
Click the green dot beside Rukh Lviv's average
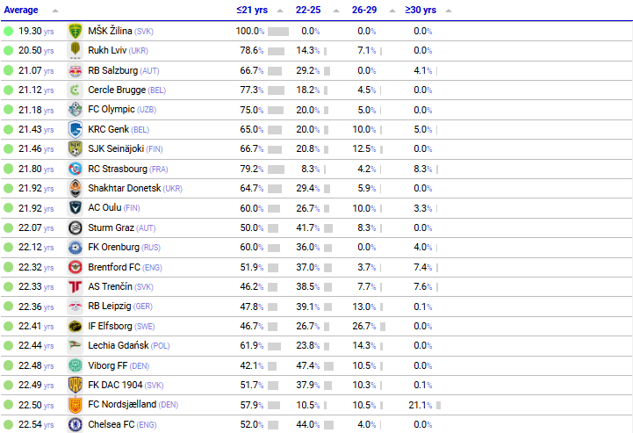(8, 51)
